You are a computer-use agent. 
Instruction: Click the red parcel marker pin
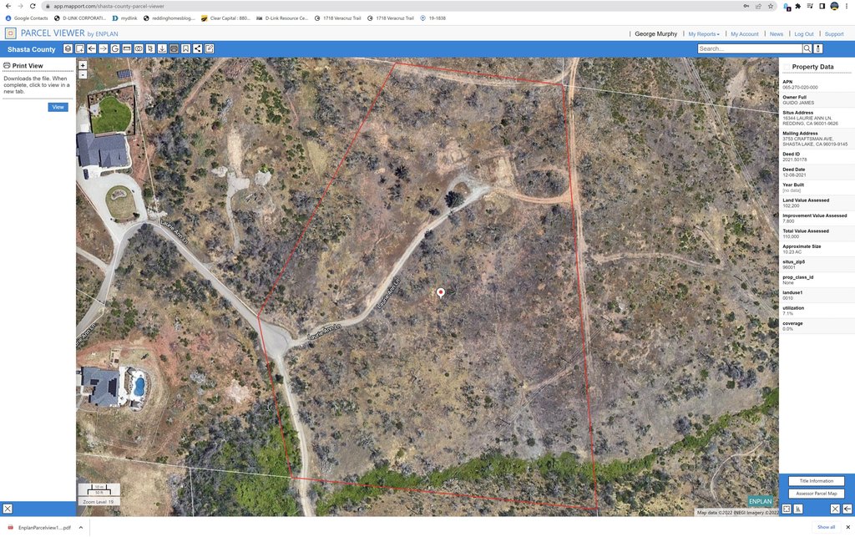[441, 291]
